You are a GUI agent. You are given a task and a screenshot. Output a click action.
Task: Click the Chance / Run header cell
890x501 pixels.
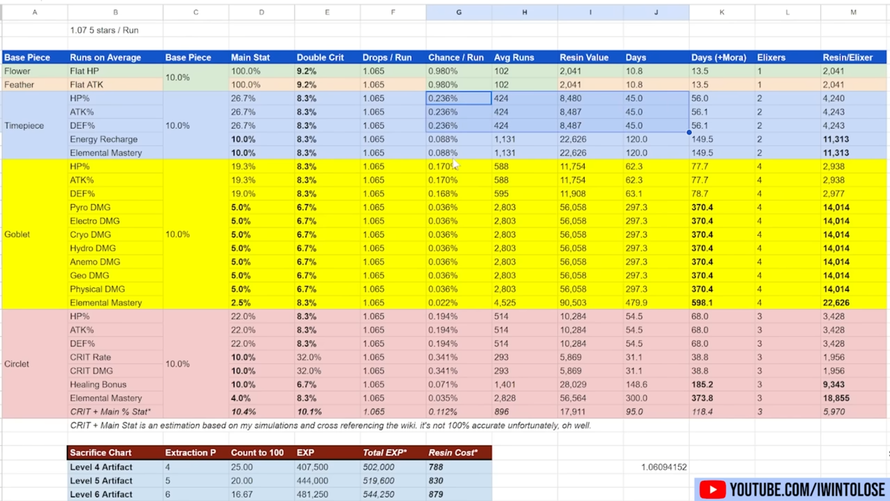[x=456, y=58]
